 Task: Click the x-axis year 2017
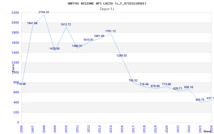133,129
